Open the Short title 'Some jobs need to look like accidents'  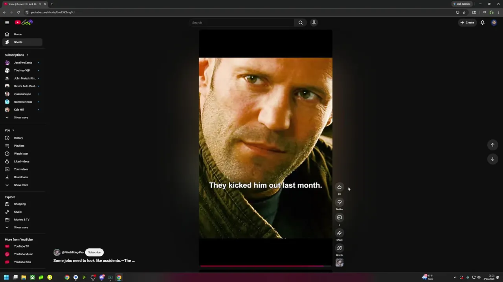[x=94, y=260]
